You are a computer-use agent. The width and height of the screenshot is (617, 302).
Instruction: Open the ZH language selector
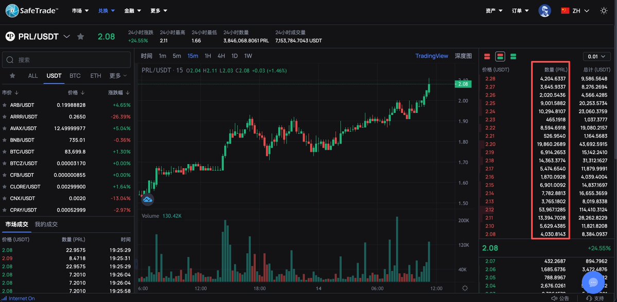(x=575, y=11)
